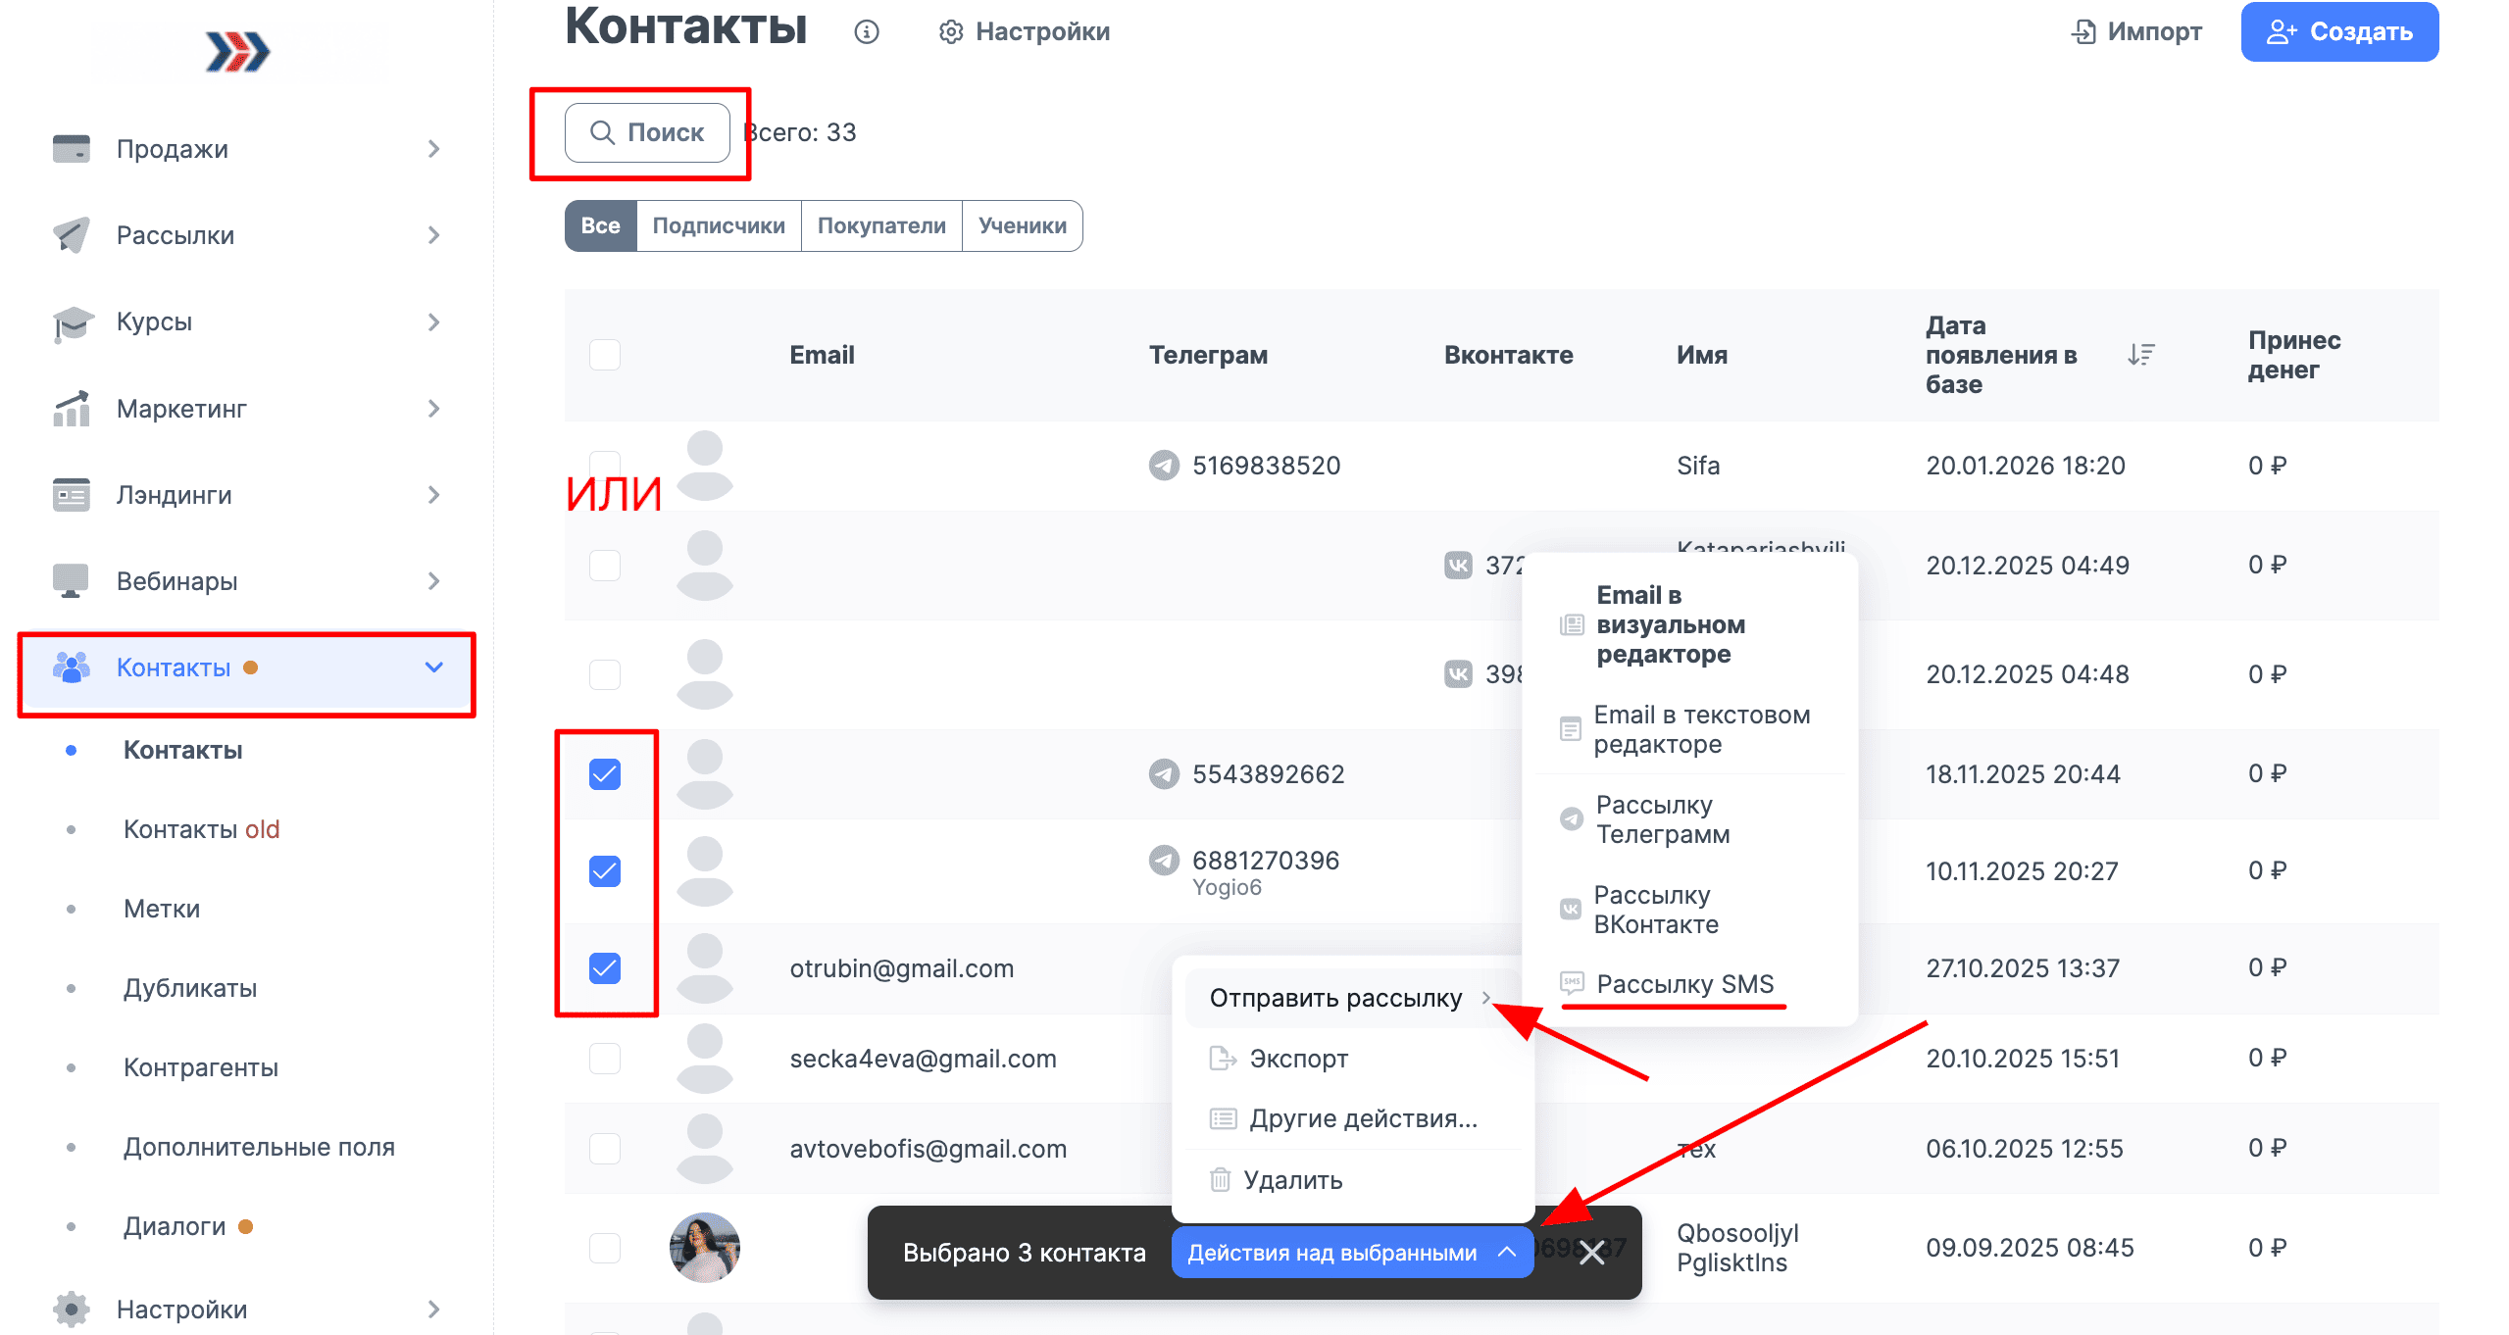Screen dimensions: 2509x1335
Task: Uncheck the otrubin@gmail.com contact checkbox
Action: click(605, 968)
